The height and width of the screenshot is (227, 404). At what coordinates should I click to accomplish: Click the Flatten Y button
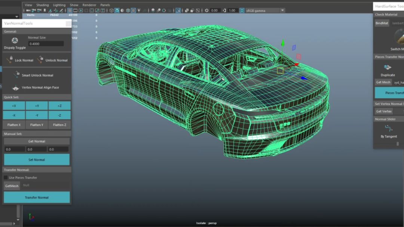click(37, 125)
